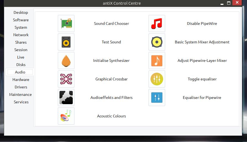Open Sound Card Chooser icon
This screenshot has width=247, height=142.
click(x=66, y=23)
